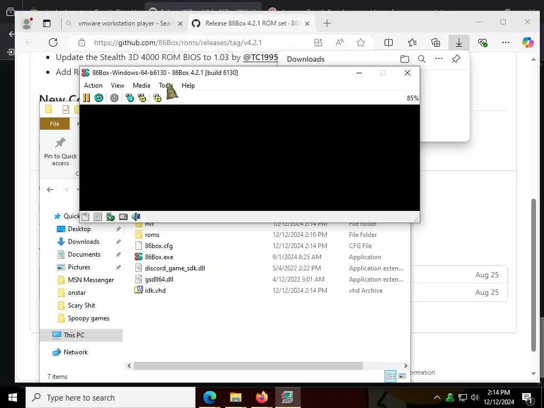Image resolution: width=544 pixels, height=408 pixels.
Task: Select Documents in Explorer sidebar
Action: coord(84,254)
